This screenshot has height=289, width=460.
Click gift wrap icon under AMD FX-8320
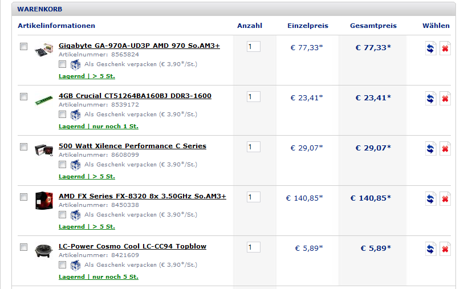75,215
